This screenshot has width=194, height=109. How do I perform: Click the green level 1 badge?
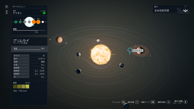(44, 13)
